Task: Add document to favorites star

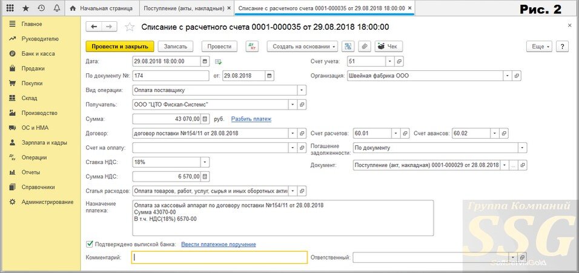Action: (x=129, y=27)
